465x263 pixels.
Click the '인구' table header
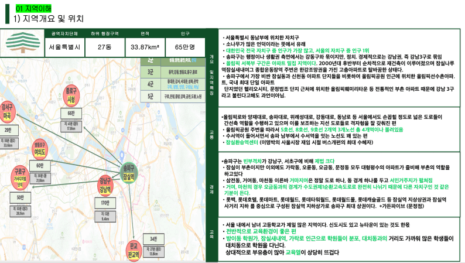click(185, 33)
